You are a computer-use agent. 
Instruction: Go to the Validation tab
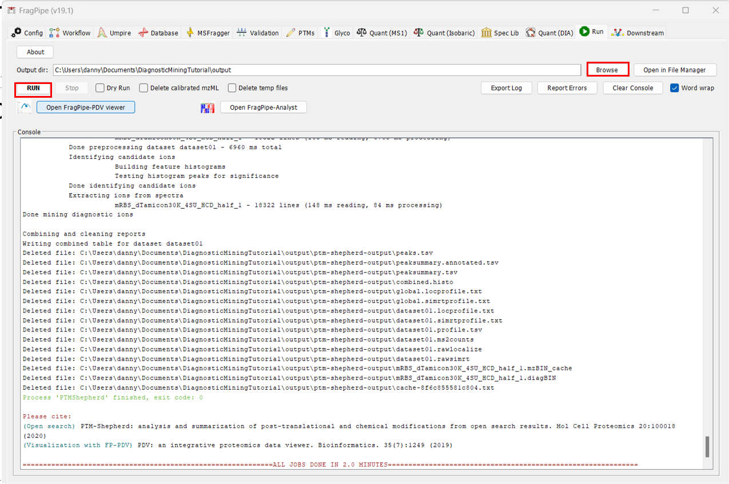(258, 33)
